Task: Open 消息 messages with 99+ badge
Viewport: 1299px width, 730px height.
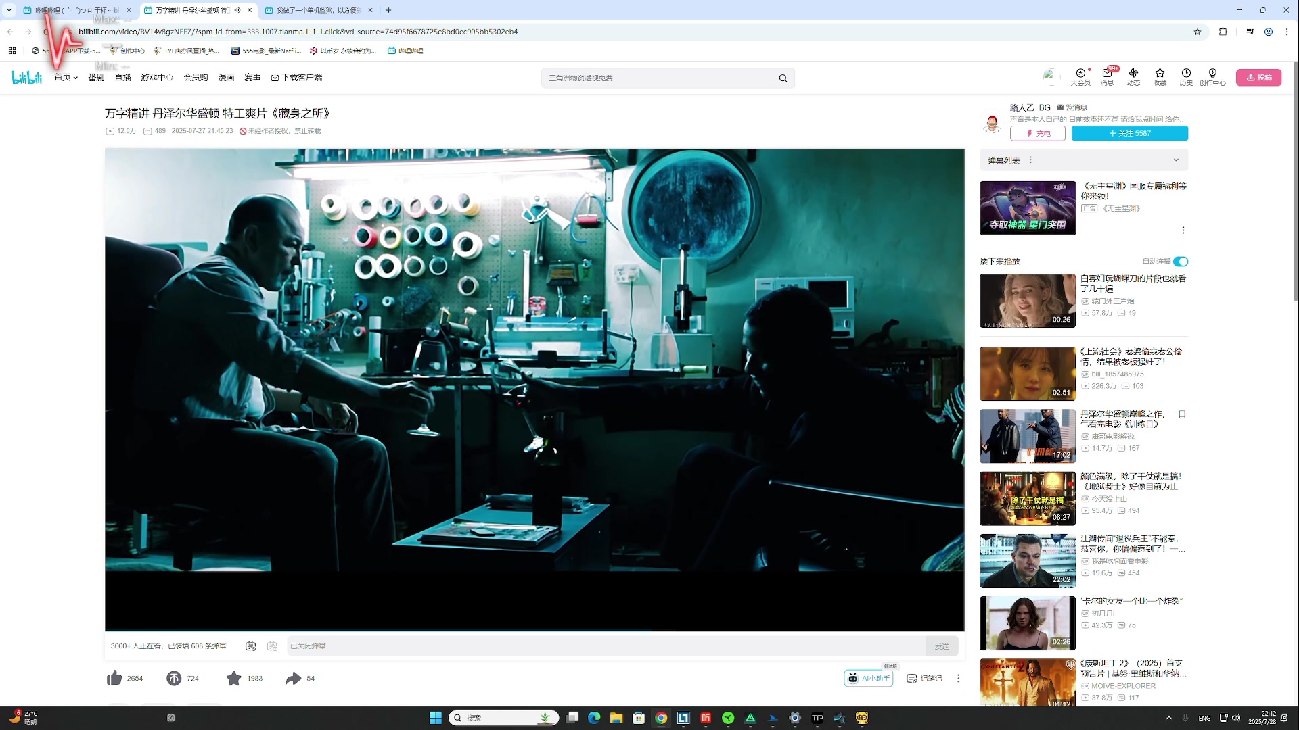Action: coord(1107,77)
